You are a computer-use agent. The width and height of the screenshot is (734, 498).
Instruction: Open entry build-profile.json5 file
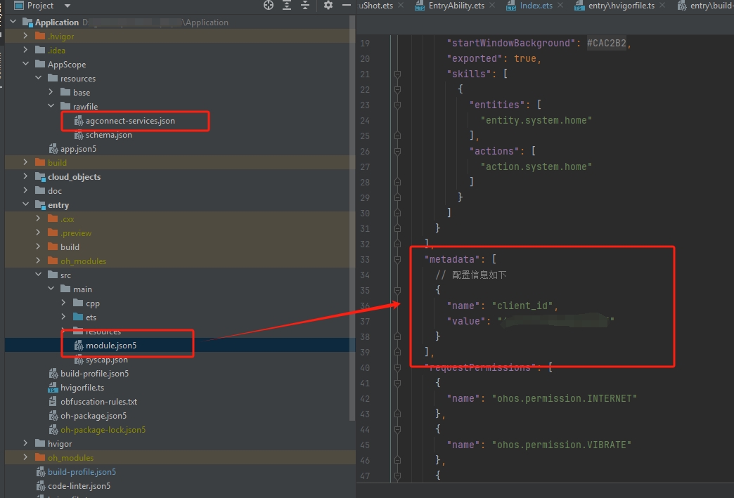[x=94, y=373]
